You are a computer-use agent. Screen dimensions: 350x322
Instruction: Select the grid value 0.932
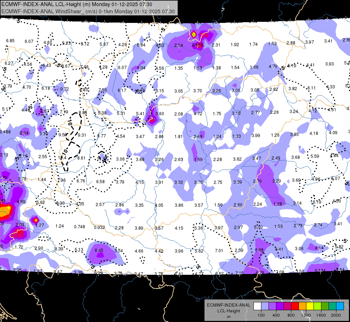99,228
